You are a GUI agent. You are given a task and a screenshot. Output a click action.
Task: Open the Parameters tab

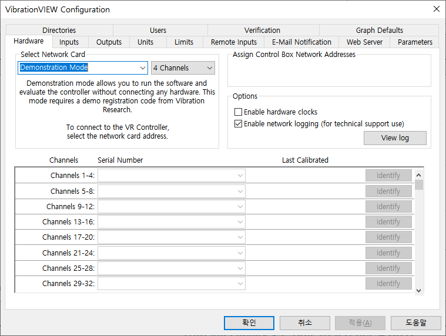point(415,42)
